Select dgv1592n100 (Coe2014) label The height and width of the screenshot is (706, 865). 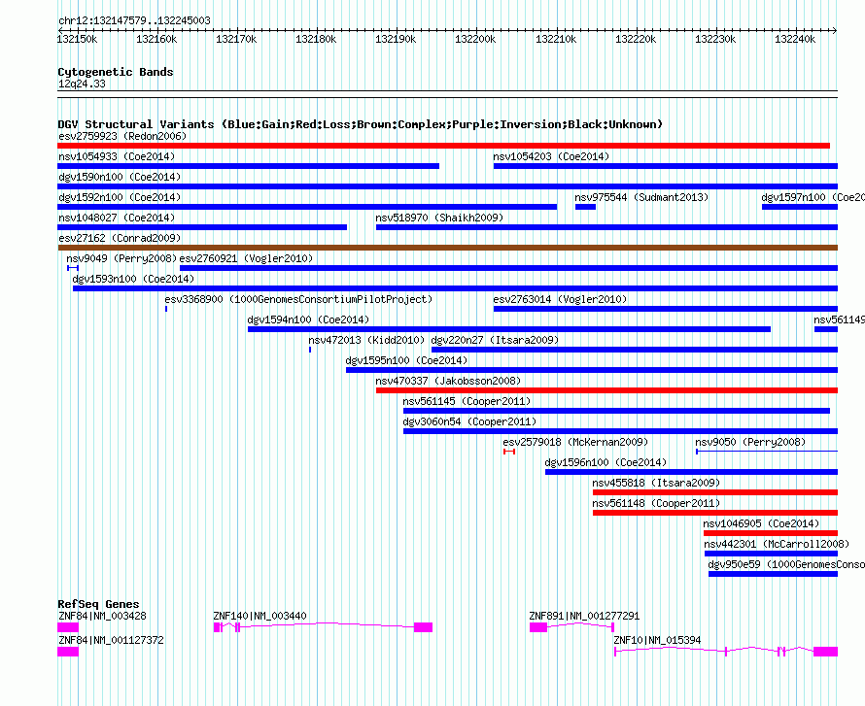[x=120, y=197]
